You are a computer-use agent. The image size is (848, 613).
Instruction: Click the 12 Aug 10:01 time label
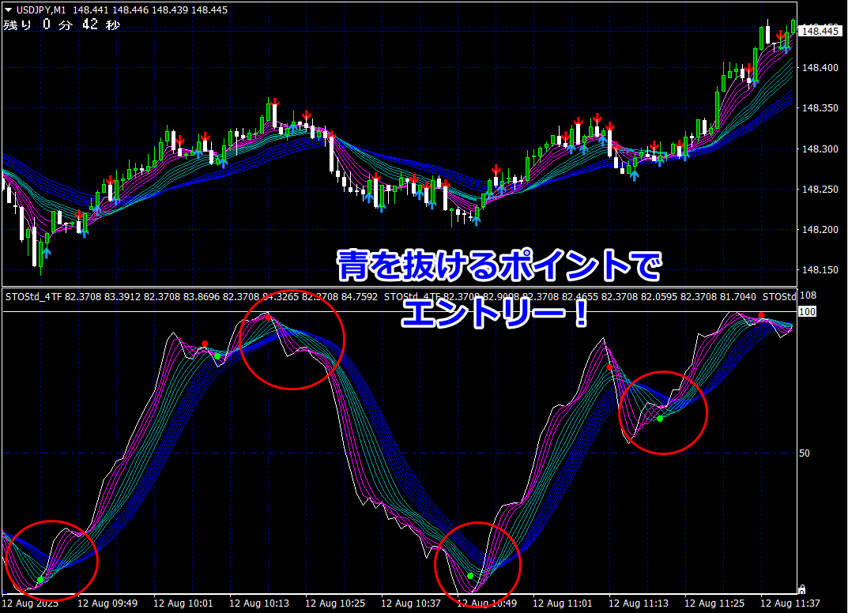(183, 604)
